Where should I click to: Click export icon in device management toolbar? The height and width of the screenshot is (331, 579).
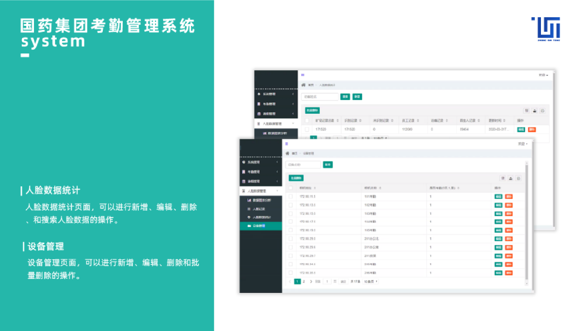[x=511, y=178]
